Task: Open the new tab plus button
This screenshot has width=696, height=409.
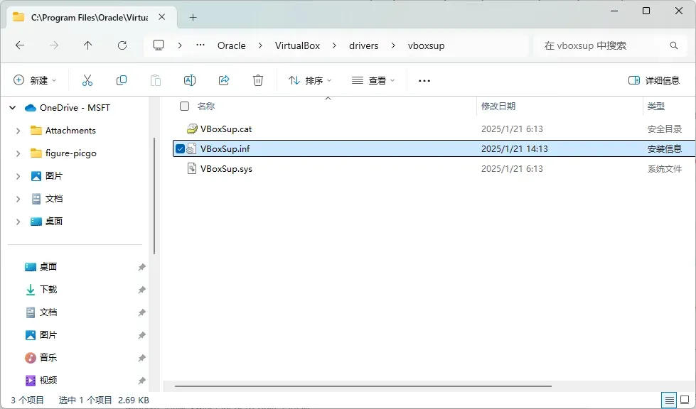Action: pos(193,17)
